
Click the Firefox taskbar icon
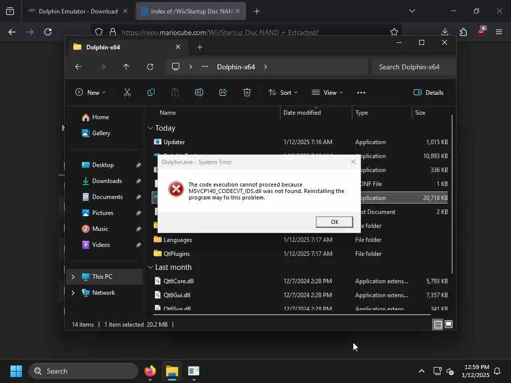tap(150, 371)
